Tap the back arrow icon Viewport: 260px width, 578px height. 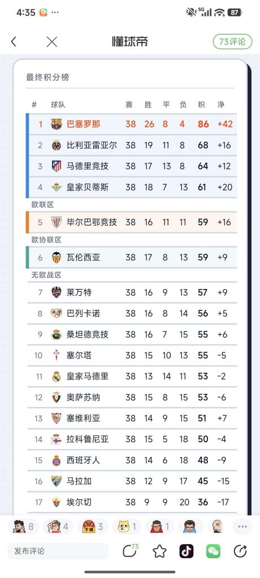coord(14,42)
